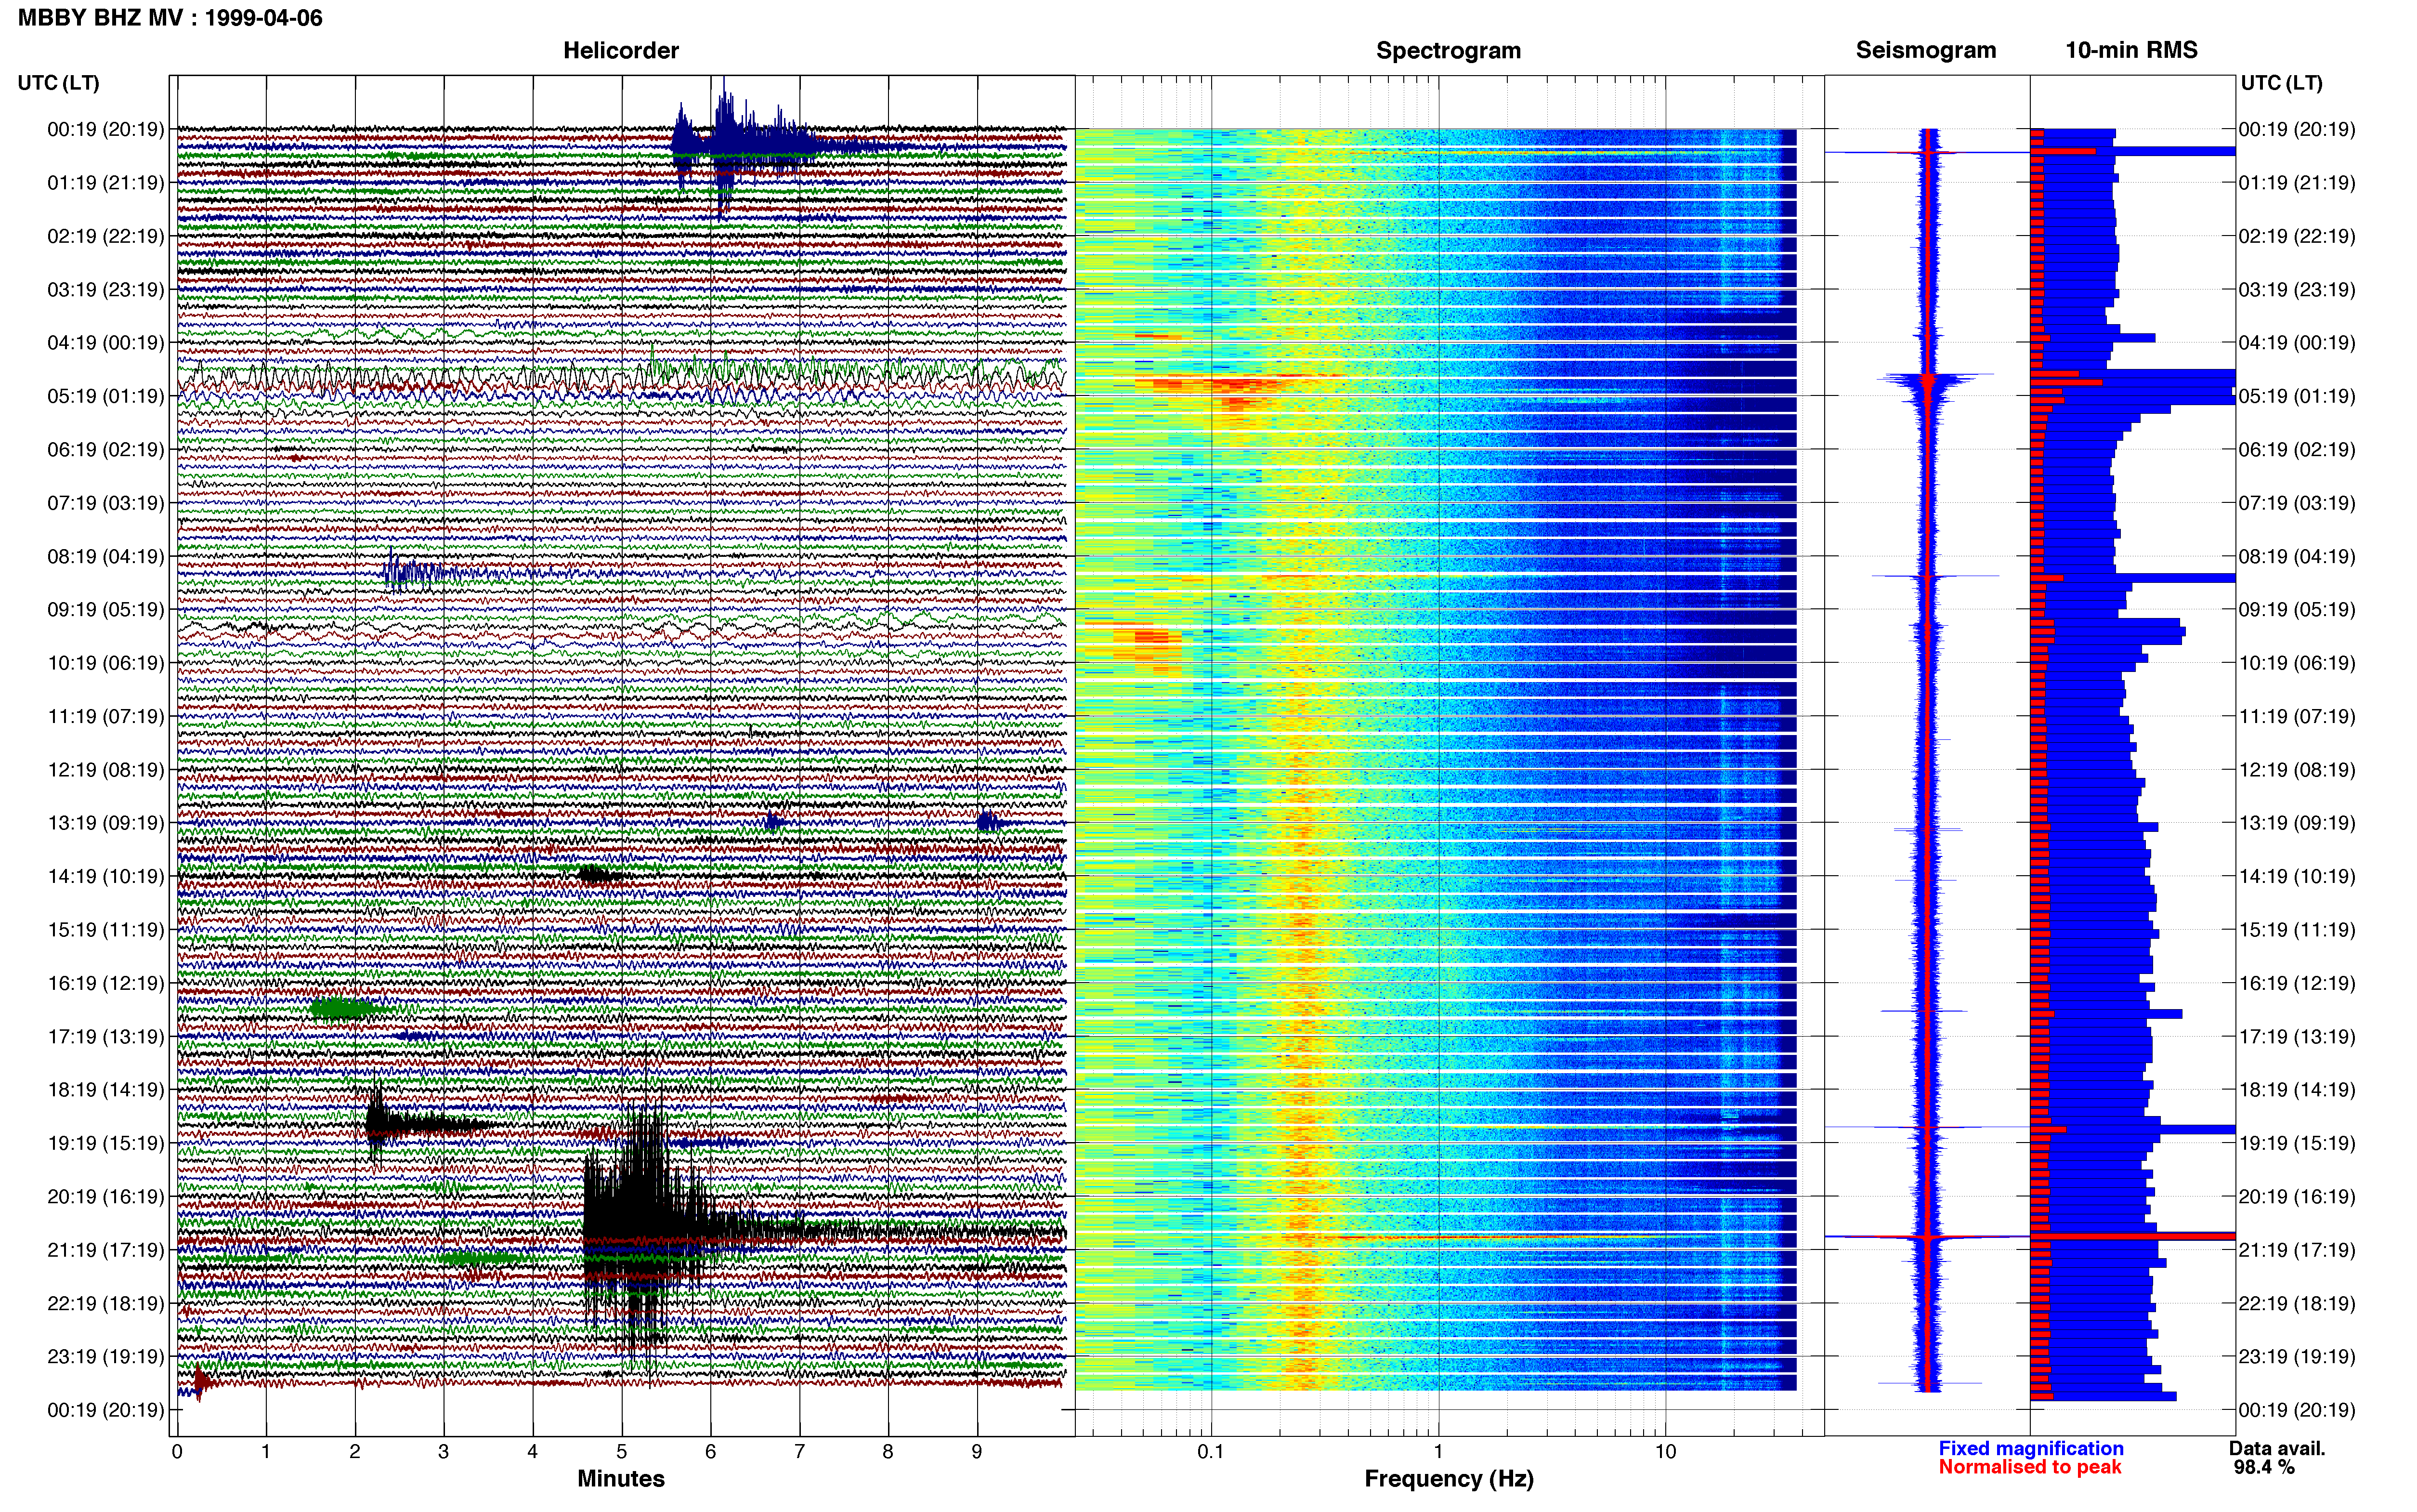Click the Fixed magnification legend text
2417x1512 pixels.
coord(2031,1448)
